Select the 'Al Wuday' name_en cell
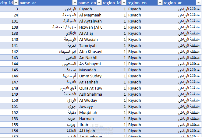Viewport: 202px width, 138px height. coord(90,100)
